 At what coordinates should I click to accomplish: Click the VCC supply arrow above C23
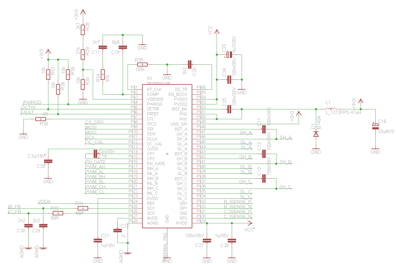[217, 32]
